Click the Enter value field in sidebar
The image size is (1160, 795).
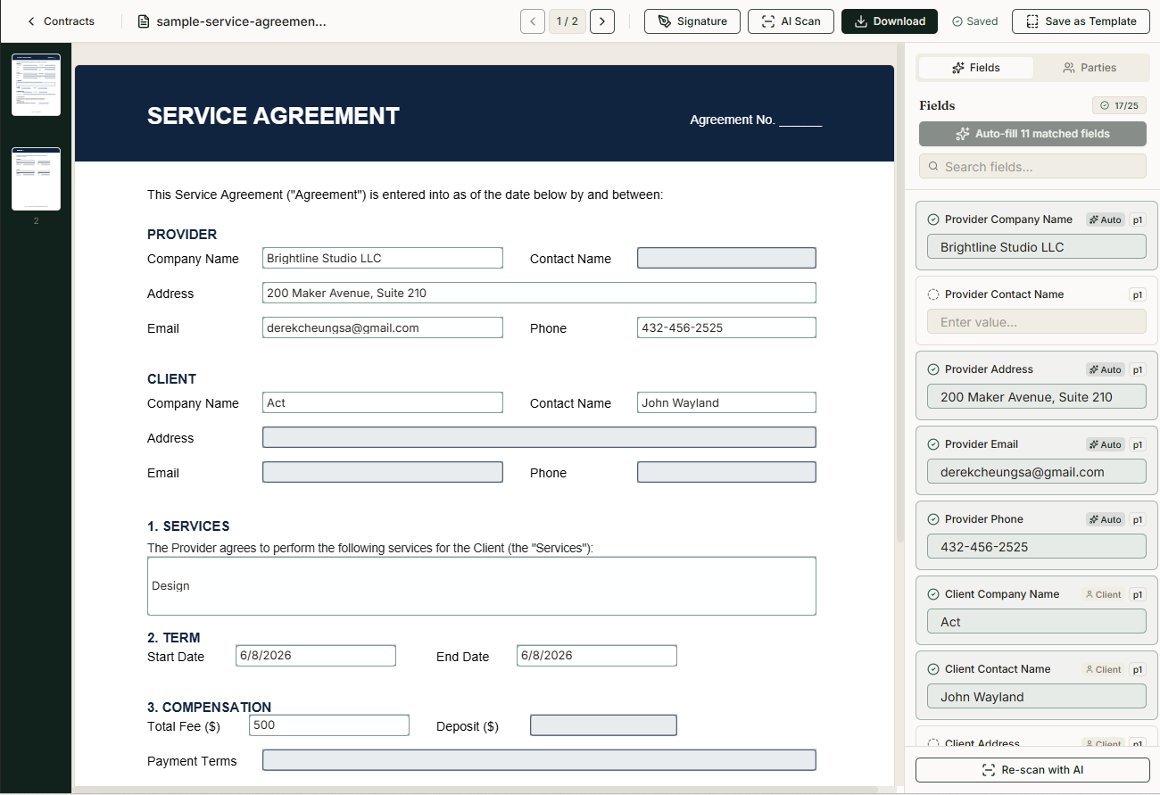(1037, 322)
